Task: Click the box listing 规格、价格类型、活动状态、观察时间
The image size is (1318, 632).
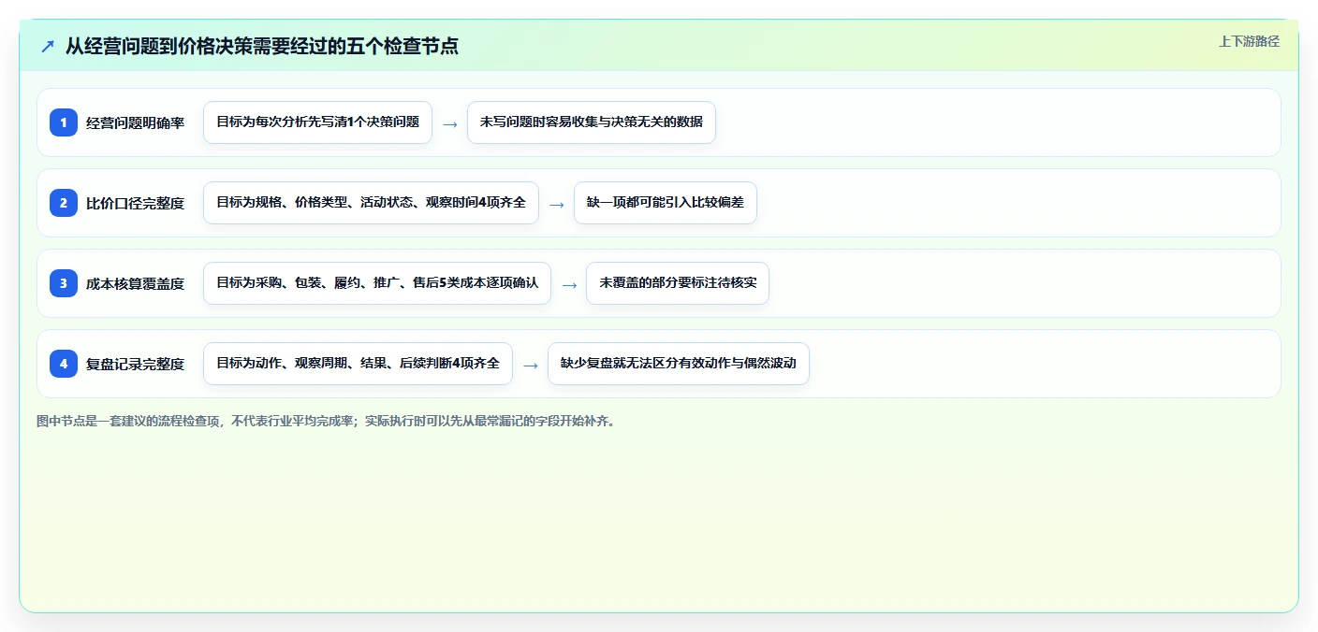Action: coord(371,203)
